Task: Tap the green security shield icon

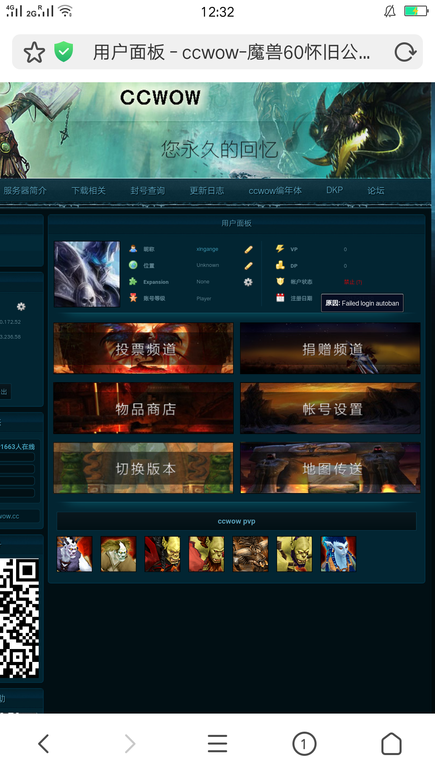Action: point(64,52)
